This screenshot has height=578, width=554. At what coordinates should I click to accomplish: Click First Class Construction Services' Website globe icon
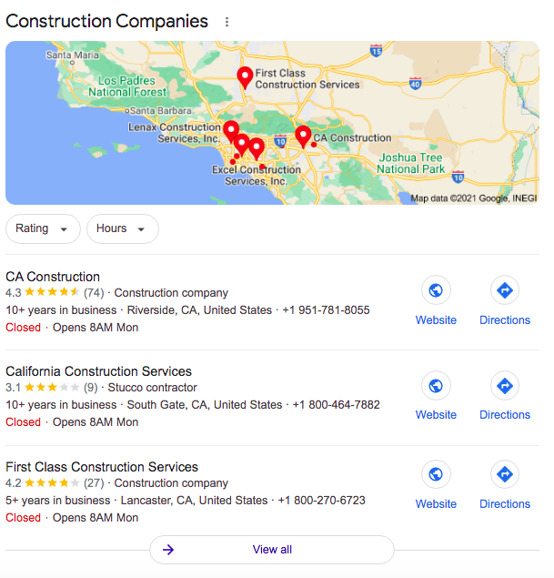pyautogui.click(x=436, y=474)
